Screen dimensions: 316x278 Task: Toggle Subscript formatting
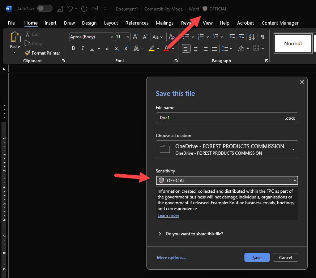click(117, 48)
